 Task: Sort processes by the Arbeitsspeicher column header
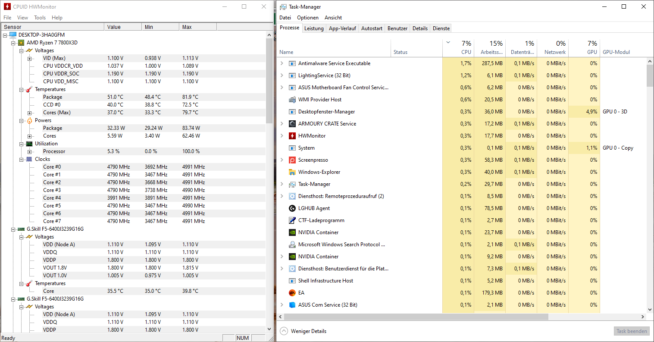tap(490, 47)
